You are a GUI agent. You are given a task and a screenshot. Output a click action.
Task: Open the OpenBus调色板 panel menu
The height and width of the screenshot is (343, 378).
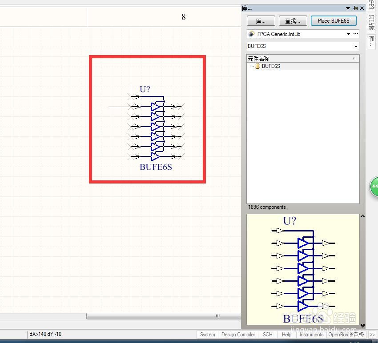point(346,335)
